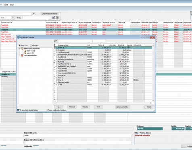Select the Munkadíj row in main lower list
Screen dimensions: 192x150
(x=8, y=77)
